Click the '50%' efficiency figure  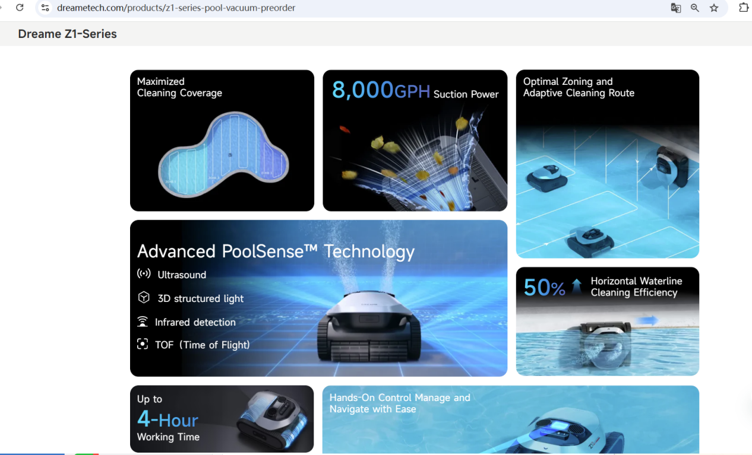click(544, 288)
